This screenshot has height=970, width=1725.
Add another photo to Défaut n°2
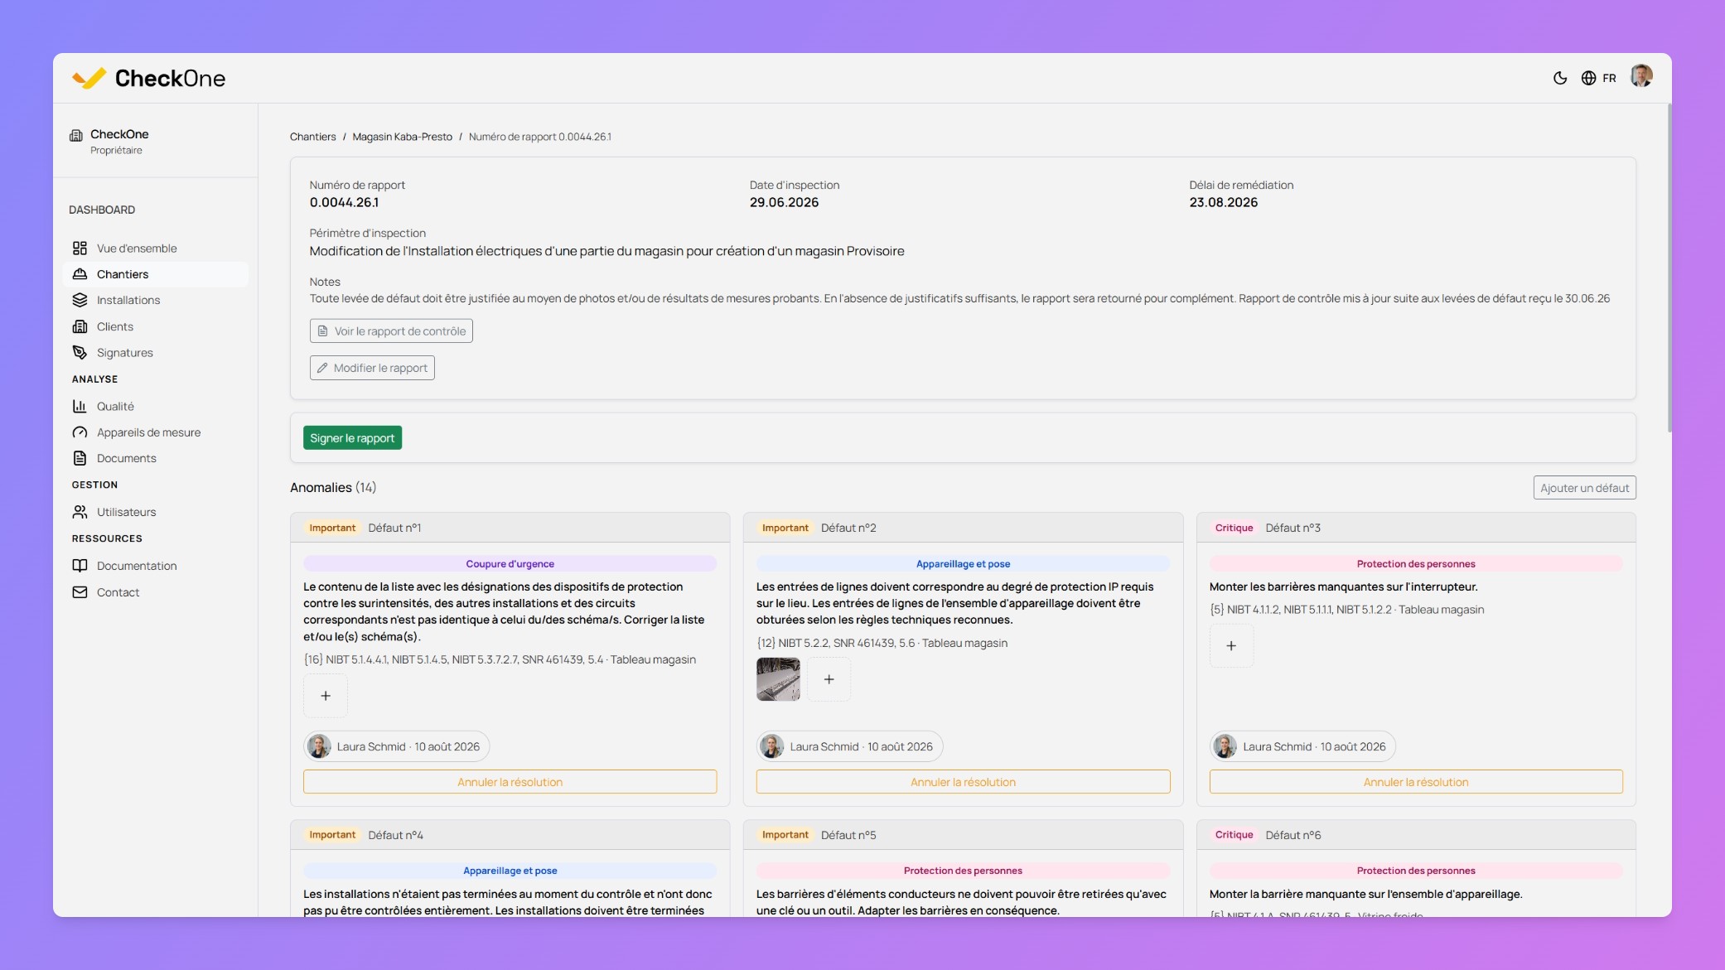829,679
